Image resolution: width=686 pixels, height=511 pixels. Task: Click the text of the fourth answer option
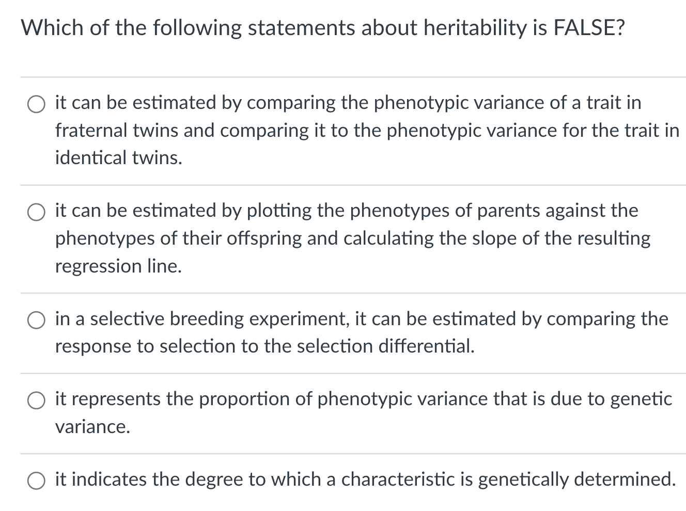[362, 398]
